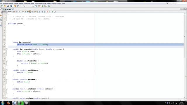Collapse the getAltezza method fold at line 25
Viewport: 187px width, 105px height.
(x=7, y=70)
